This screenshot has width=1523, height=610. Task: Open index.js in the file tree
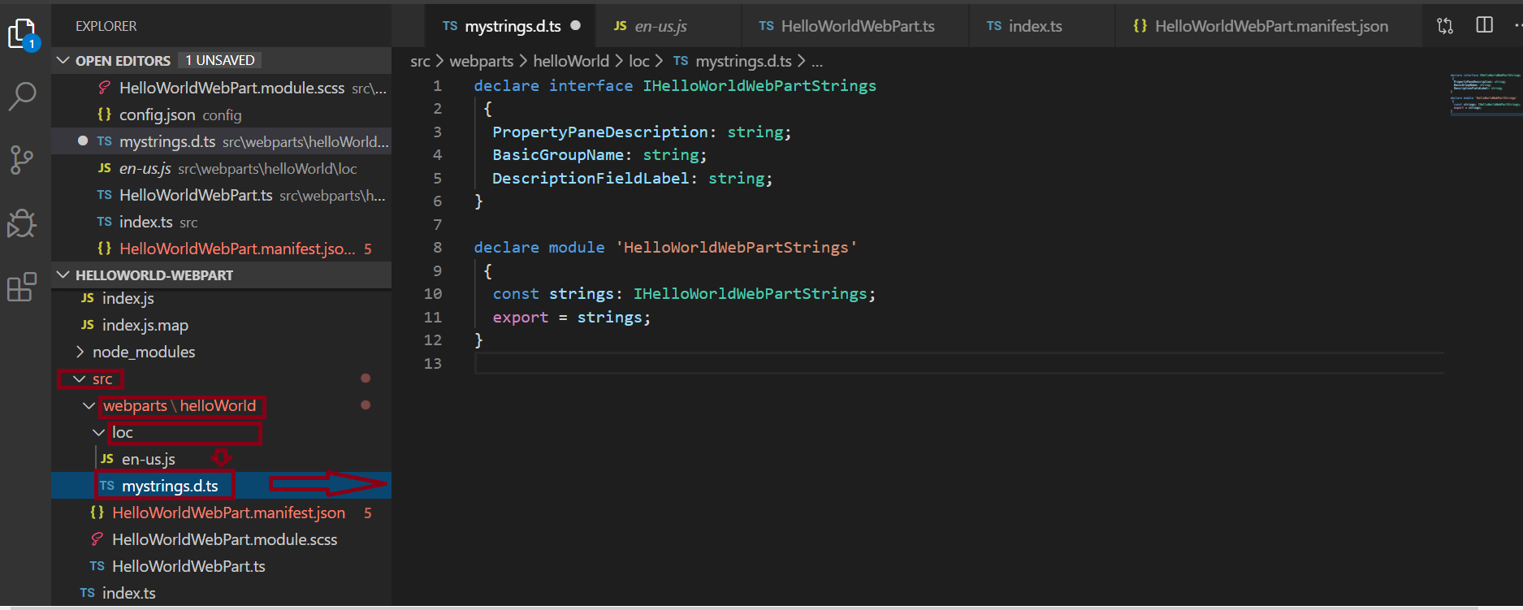click(x=221, y=298)
